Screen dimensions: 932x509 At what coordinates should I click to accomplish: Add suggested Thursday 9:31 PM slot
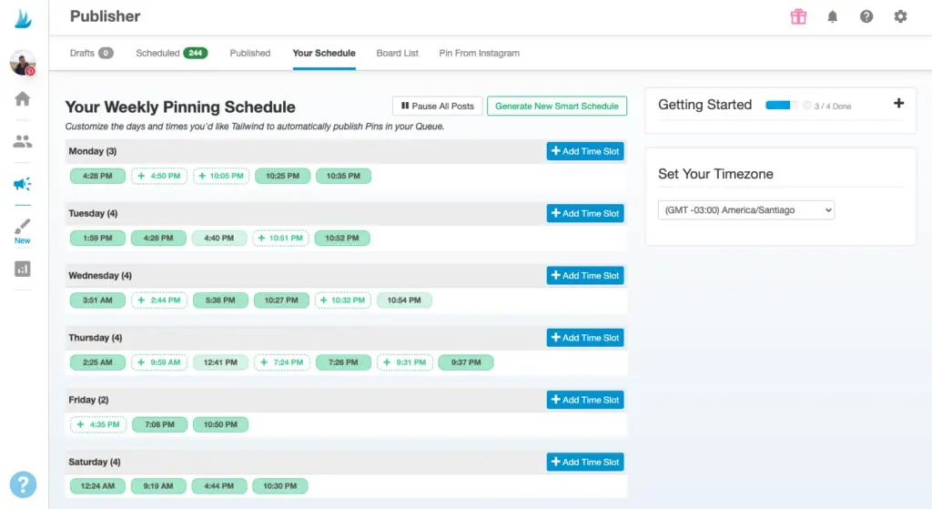[405, 362]
